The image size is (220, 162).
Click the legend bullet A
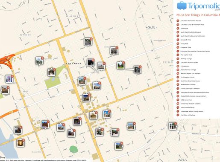[178, 21]
